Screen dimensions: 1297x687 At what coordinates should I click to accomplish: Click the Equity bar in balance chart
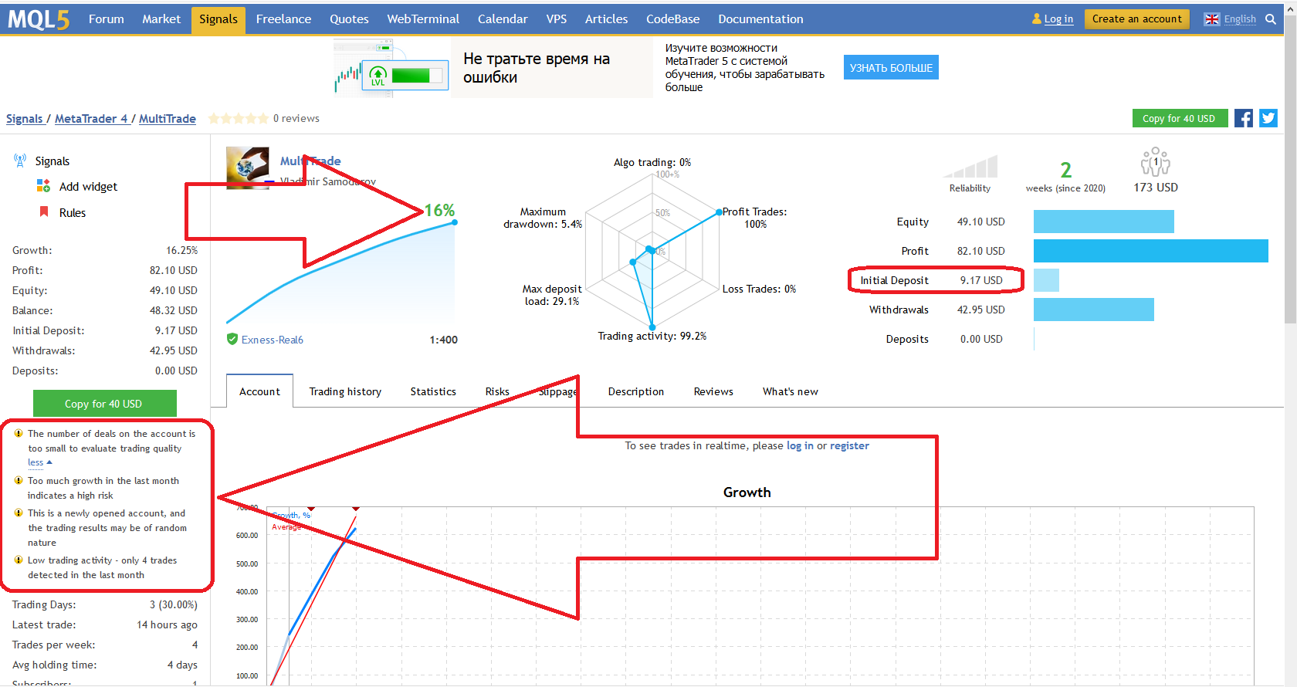coord(1104,222)
